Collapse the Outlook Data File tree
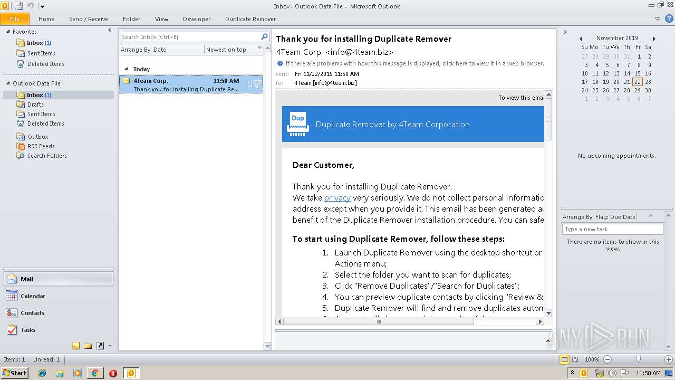Image resolution: width=675 pixels, height=380 pixels. [x=8, y=83]
